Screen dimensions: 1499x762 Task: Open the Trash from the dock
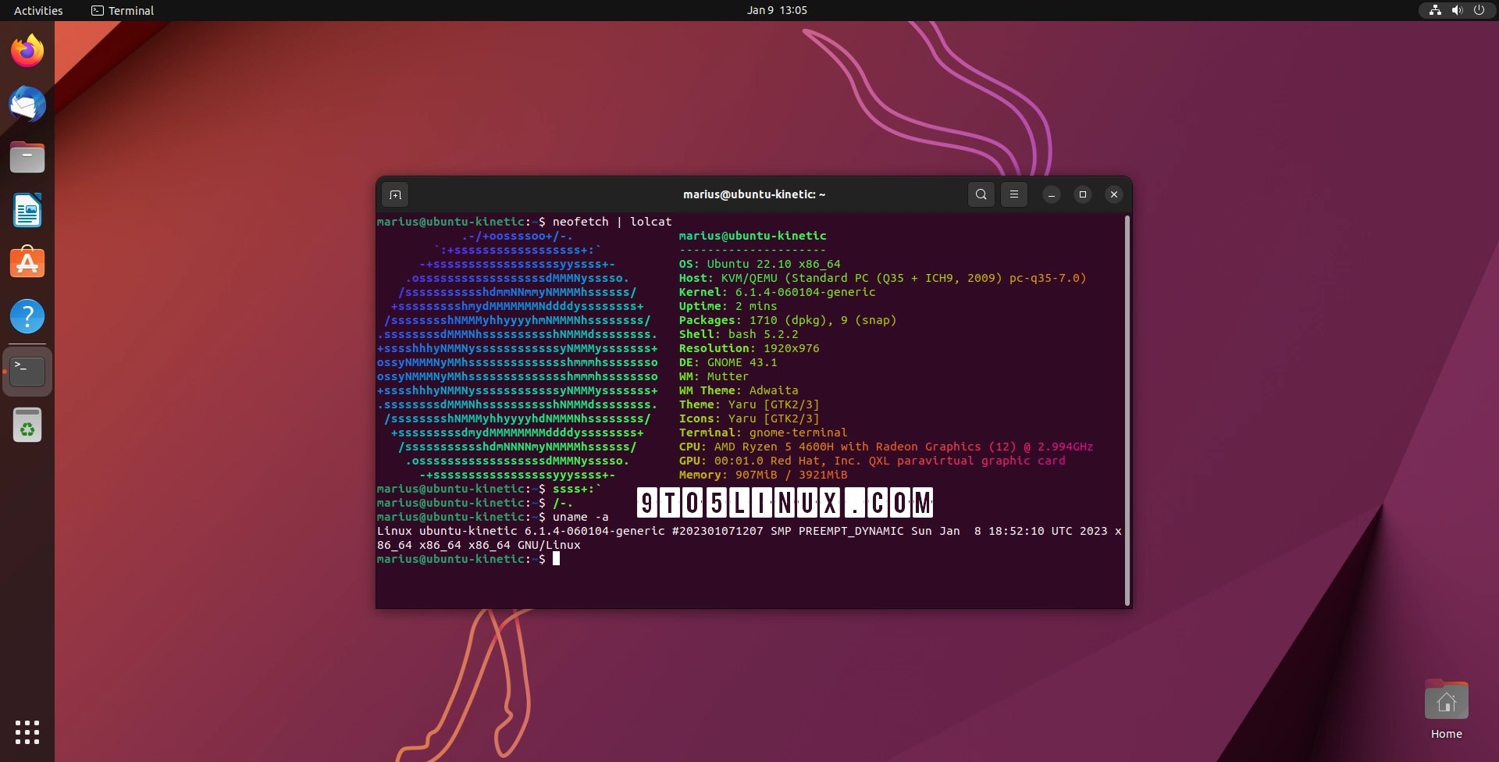click(27, 425)
